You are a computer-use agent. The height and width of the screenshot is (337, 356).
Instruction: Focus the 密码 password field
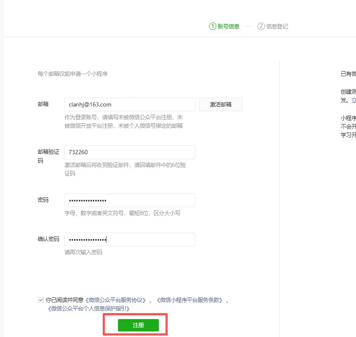tap(129, 200)
